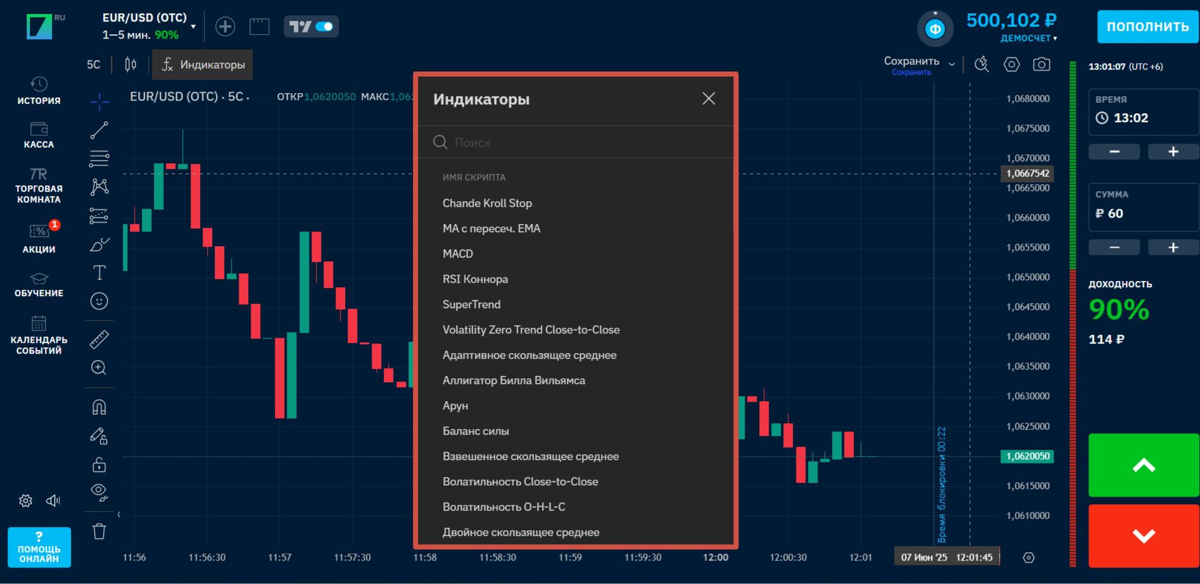Open the Обучение training section
The image size is (1200, 584).
pos(39,285)
